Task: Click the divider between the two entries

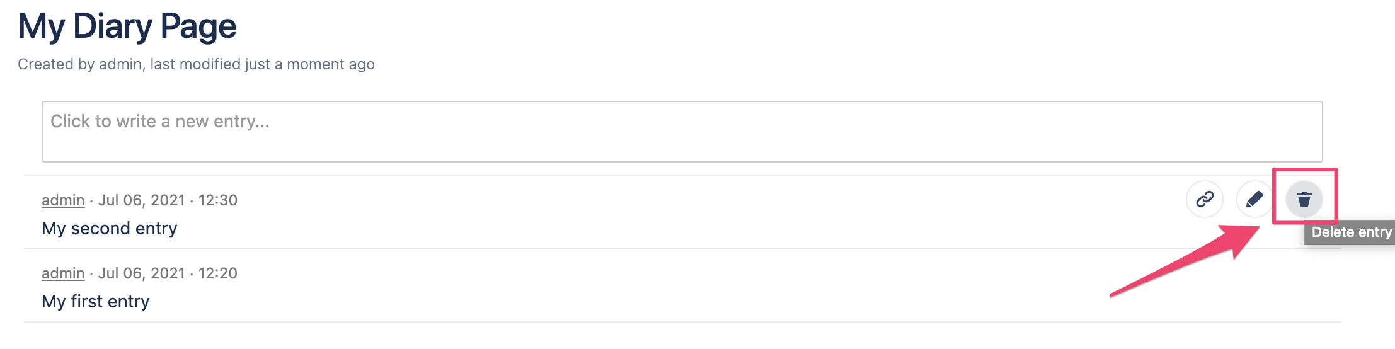Action: (630, 249)
